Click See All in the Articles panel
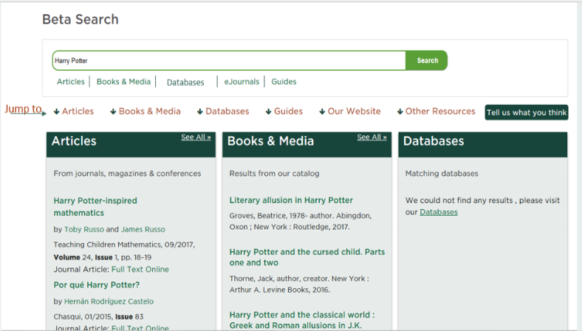This screenshot has height=331, width=582. [x=196, y=137]
